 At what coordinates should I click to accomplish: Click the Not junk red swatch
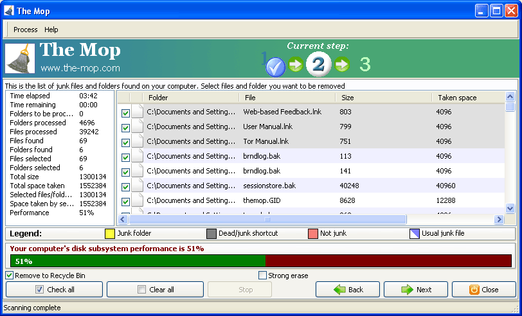(313, 234)
